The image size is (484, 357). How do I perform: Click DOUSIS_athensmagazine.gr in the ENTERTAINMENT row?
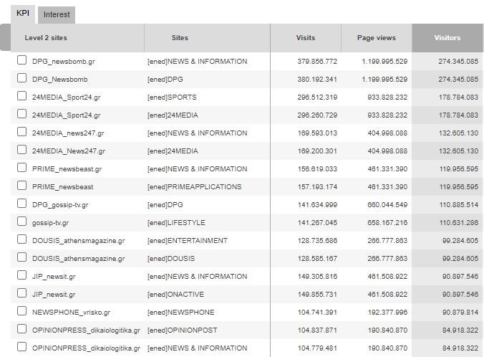78,241
